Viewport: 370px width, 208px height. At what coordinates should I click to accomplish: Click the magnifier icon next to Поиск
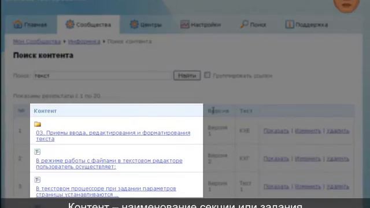coord(244,24)
